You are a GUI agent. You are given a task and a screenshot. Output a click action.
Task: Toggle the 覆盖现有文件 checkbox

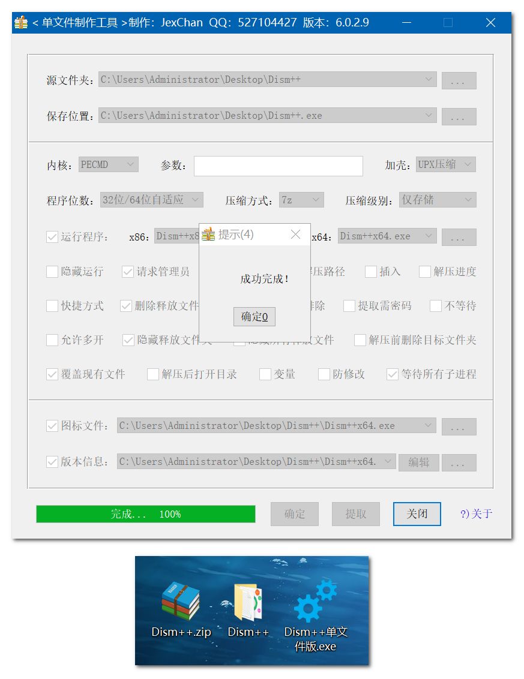tap(52, 374)
